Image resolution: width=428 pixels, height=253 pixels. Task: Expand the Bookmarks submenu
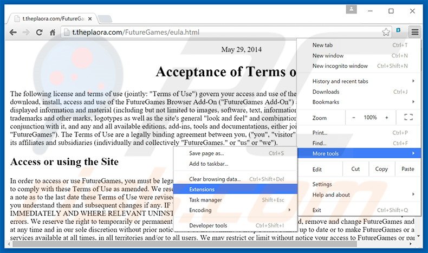[359, 102]
